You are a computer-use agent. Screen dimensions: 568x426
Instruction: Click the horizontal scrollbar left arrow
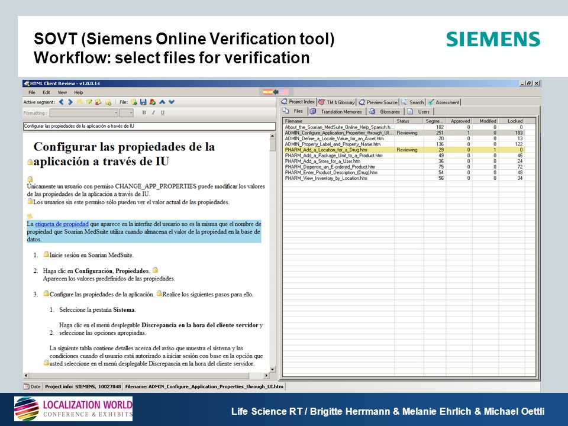[x=25, y=376]
